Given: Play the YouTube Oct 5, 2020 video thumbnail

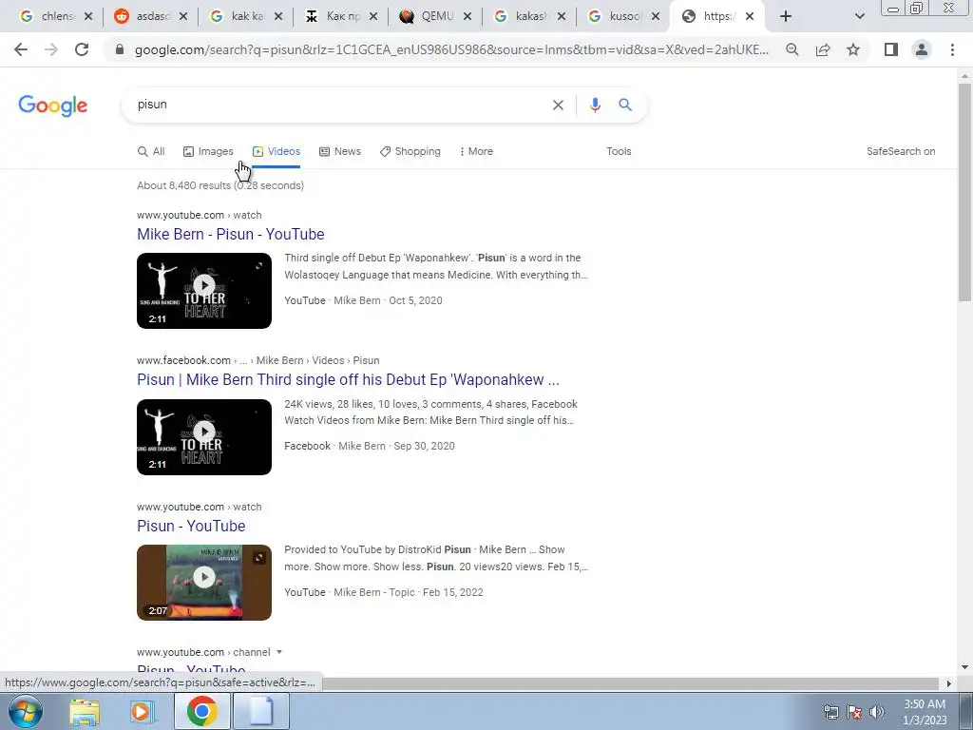Looking at the screenshot, I should pos(204,291).
